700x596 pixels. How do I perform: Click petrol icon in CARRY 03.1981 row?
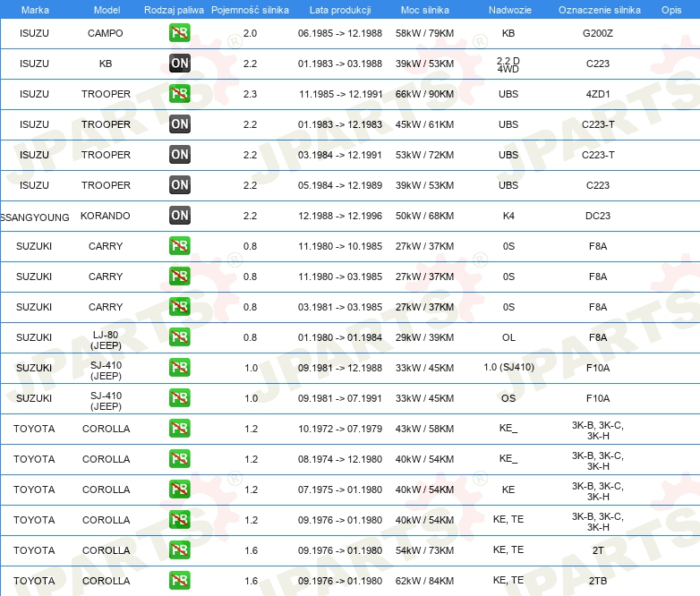point(179,307)
